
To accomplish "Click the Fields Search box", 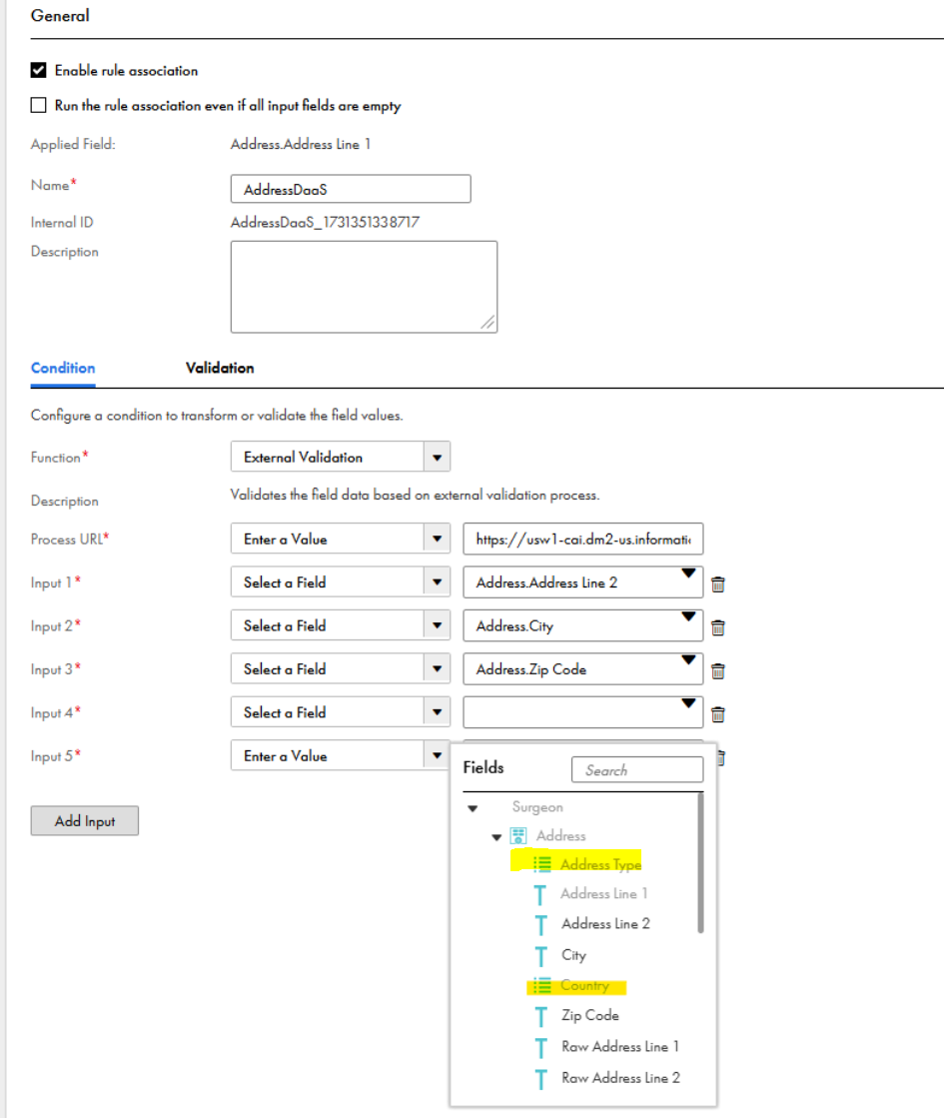I will tap(637, 770).
